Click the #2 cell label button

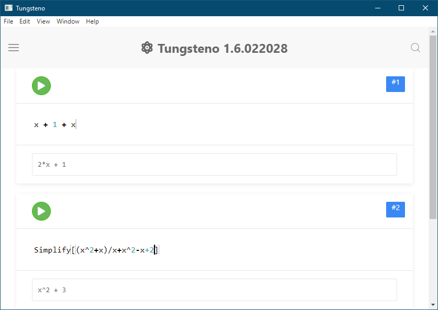pos(395,209)
